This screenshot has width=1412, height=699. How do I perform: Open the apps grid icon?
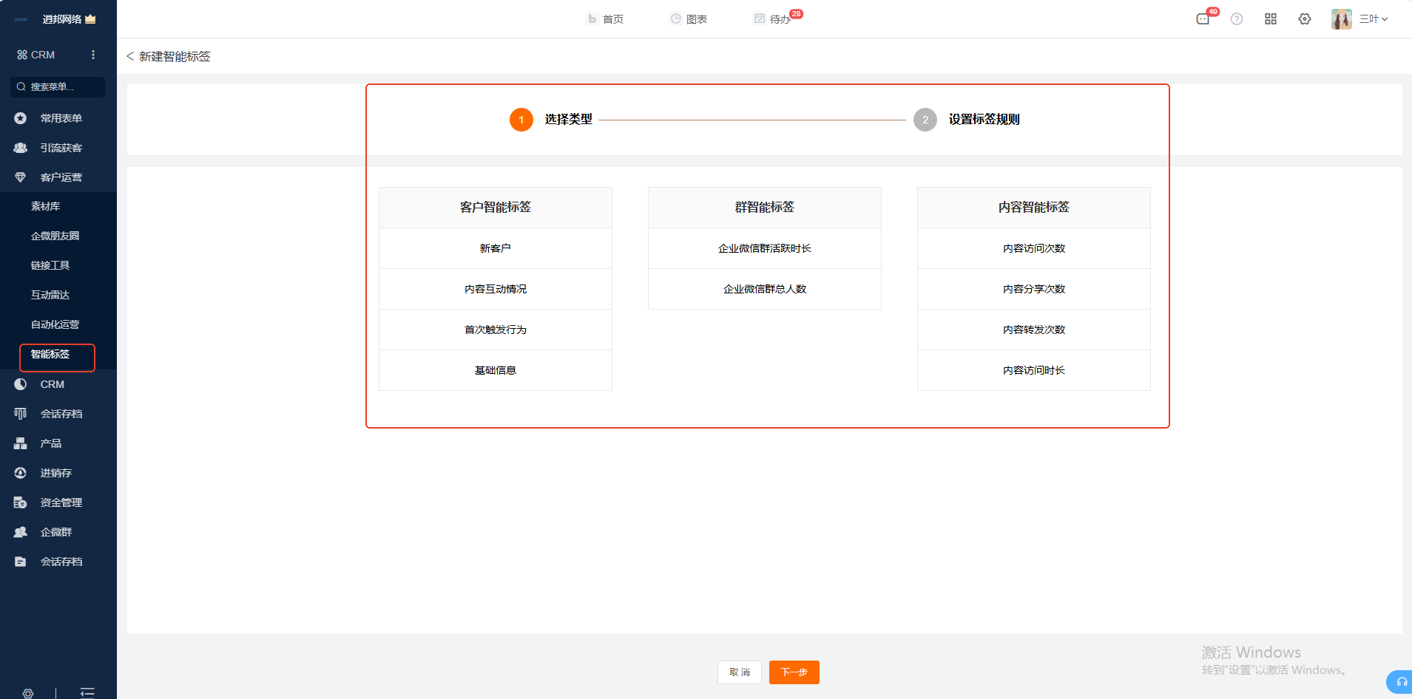click(1271, 19)
